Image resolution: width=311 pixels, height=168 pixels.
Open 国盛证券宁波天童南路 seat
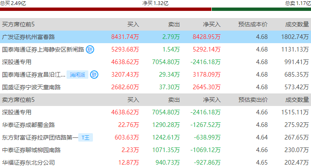point(31,87)
